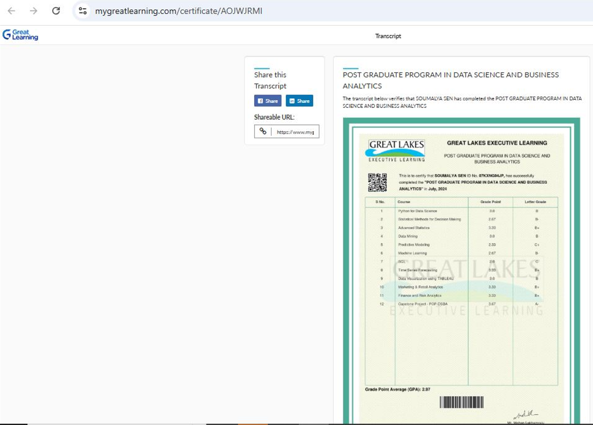This screenshot has width=593, height=425.
Task: Click the browser forward arrow
Action: [34, 11]
